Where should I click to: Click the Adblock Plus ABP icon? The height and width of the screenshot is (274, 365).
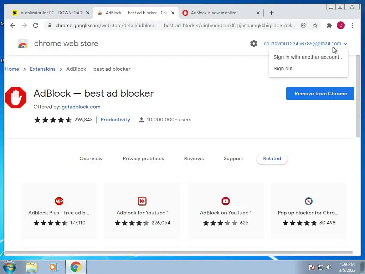point(59,201)
